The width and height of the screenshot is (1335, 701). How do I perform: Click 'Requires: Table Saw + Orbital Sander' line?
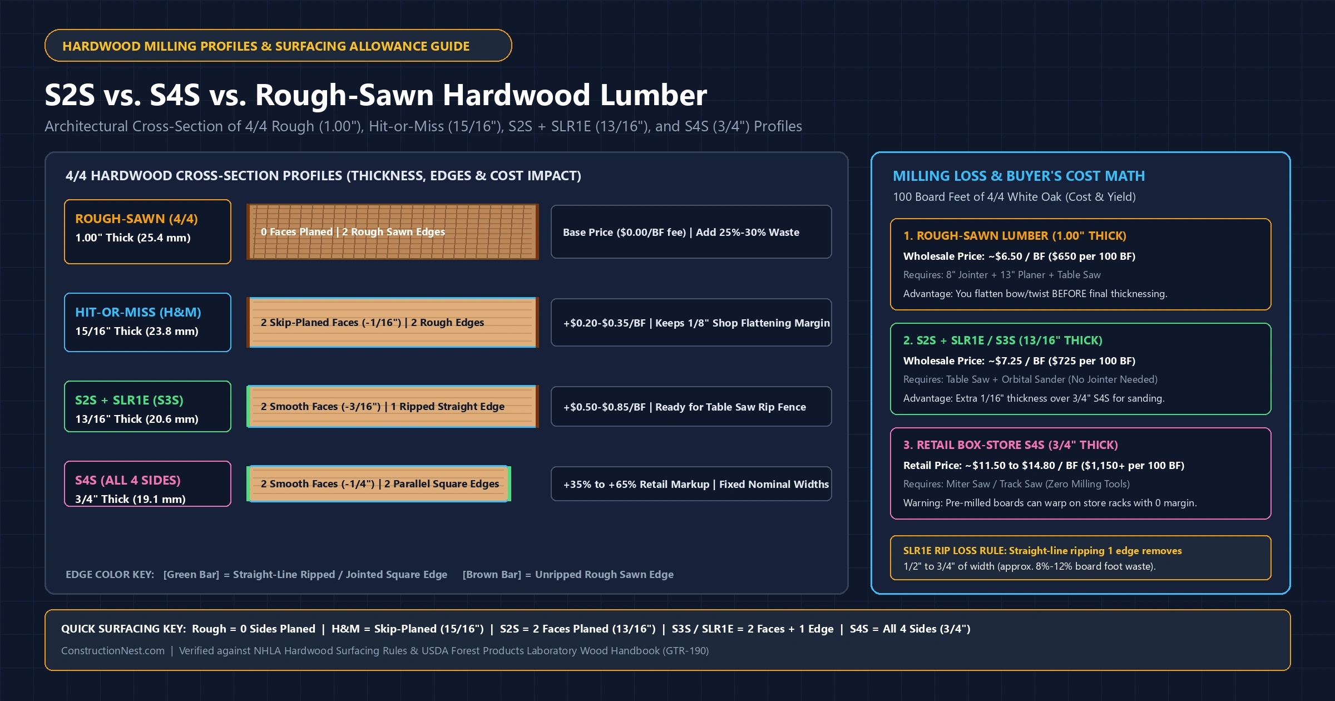click(x=1030, y=379)
